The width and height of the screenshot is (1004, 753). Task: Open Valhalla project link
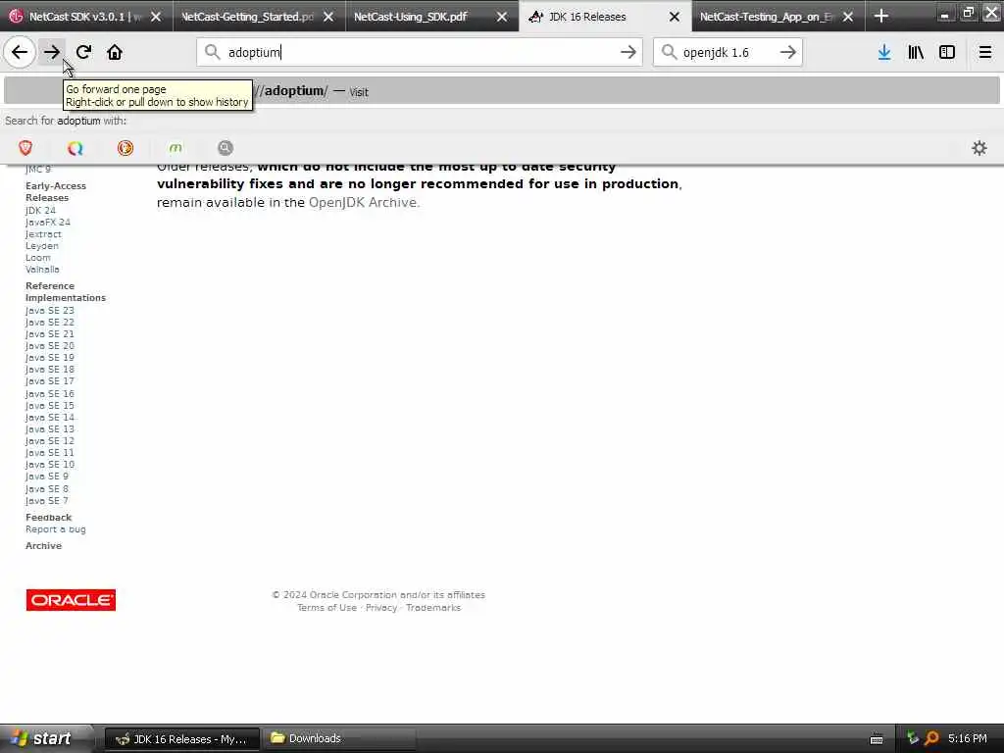click(x=42, y=269)
